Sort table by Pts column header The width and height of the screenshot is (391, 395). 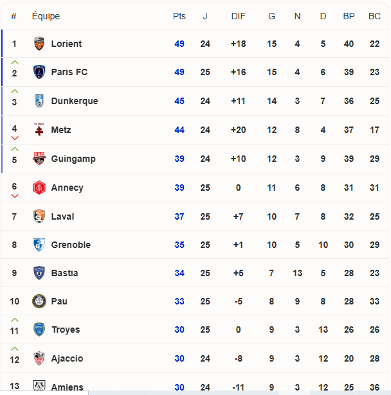[x=179, y=16]
